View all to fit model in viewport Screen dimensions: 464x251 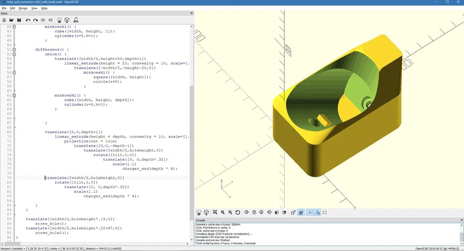pyautogui.click(x=215, y=212)
